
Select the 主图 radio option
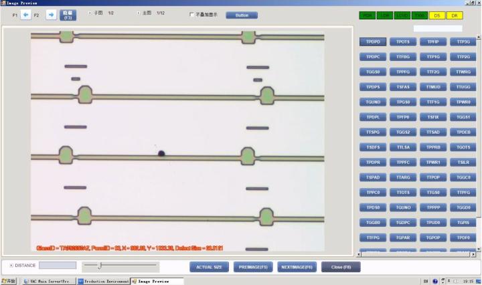click(x=139, y=13)
